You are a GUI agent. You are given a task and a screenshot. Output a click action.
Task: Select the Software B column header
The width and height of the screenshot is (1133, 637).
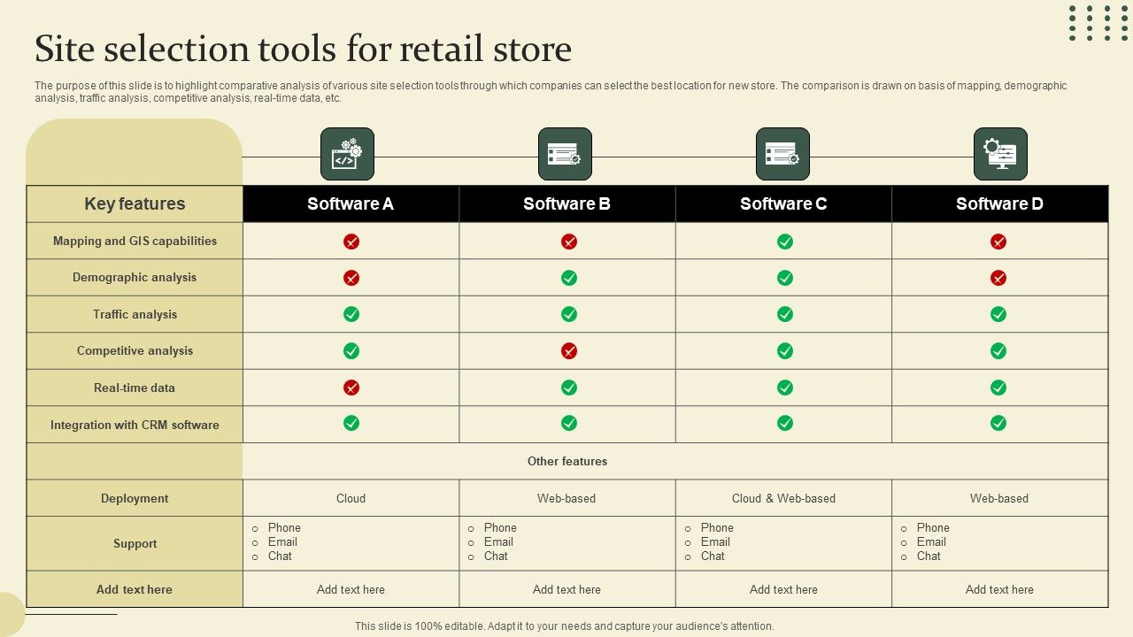pos(567,203)
